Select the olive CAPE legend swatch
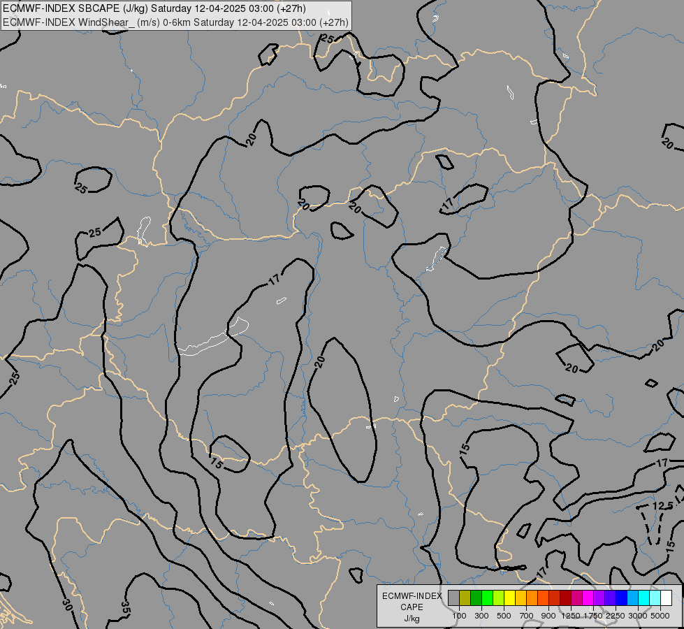Image resolution: width=684 pixels, height=629 pixels. [x=465, y=598]
